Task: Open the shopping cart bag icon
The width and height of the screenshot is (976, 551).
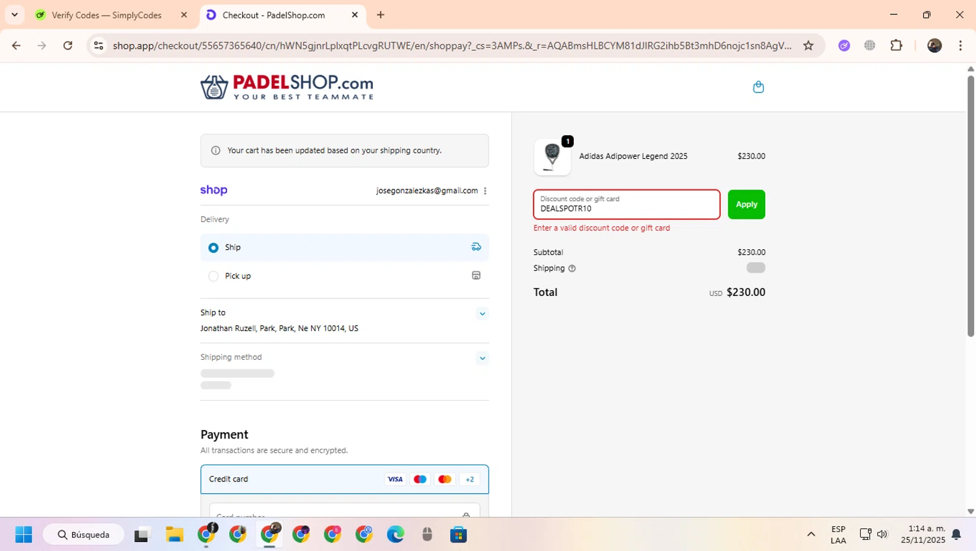Action: [x=758, y=87]
